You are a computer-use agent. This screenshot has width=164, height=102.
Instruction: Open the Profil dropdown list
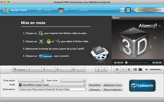tap(52, 85)
